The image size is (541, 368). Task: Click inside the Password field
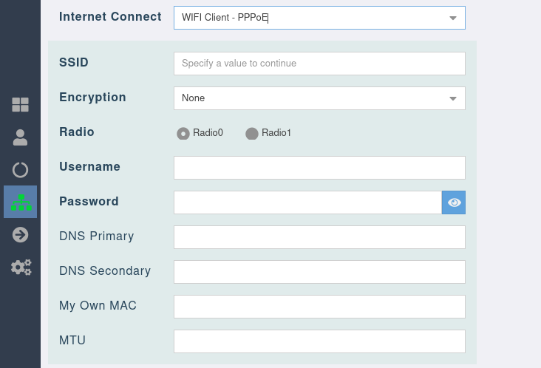307,202
